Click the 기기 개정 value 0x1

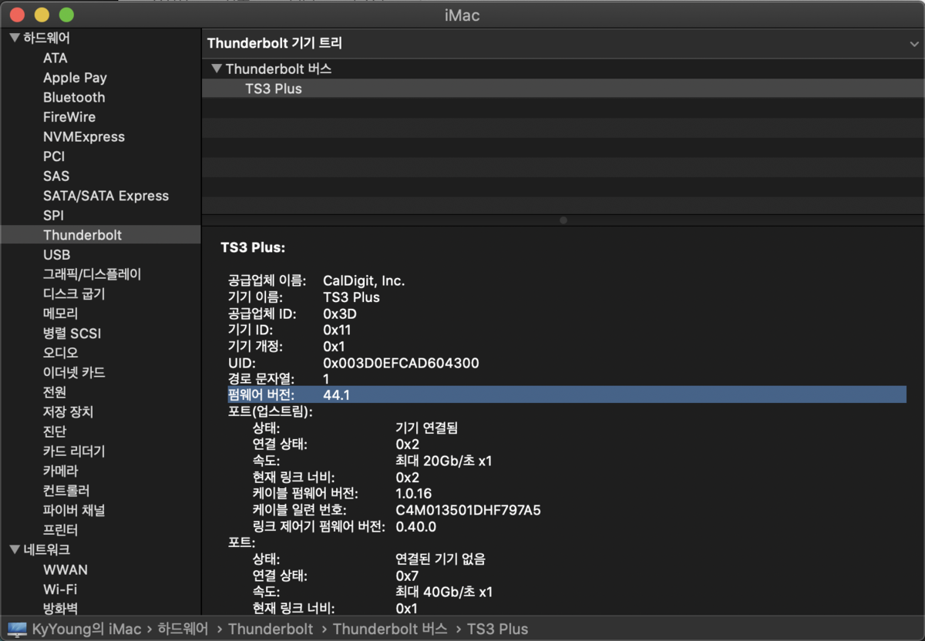[334, 346]
